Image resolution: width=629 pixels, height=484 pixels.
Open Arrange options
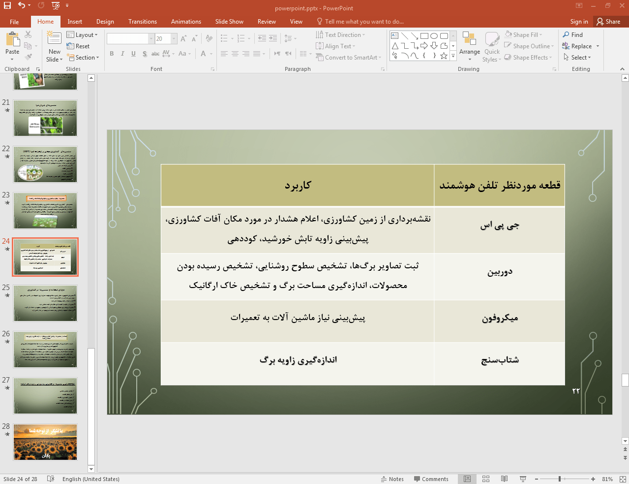pyautogui.click(x=470, y=47)
